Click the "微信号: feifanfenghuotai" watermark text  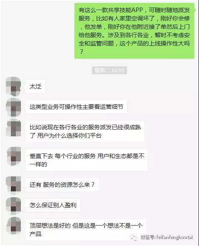pyautogui.click(x=166, y=237)
